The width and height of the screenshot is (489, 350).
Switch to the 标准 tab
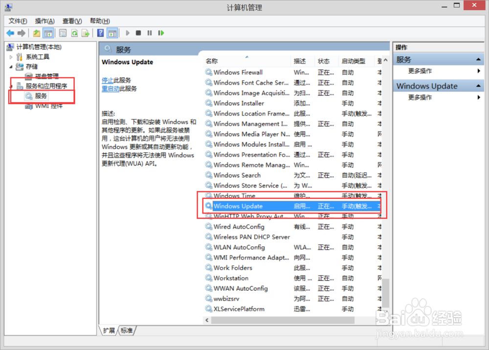tap(127, 330)
